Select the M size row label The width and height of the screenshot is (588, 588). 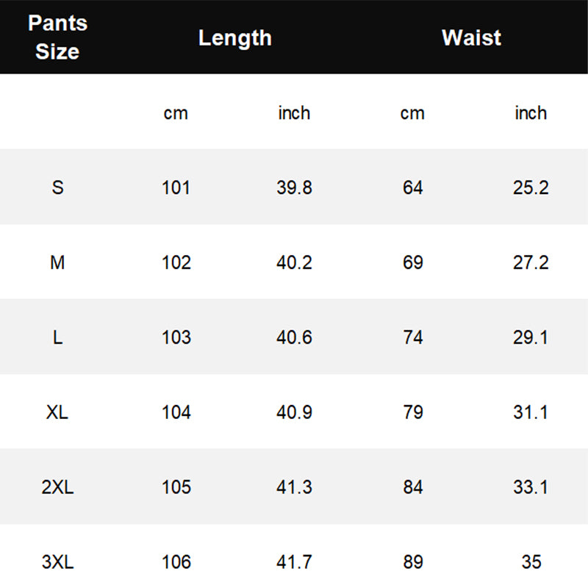pyautogui.click(x=57, y=262)
